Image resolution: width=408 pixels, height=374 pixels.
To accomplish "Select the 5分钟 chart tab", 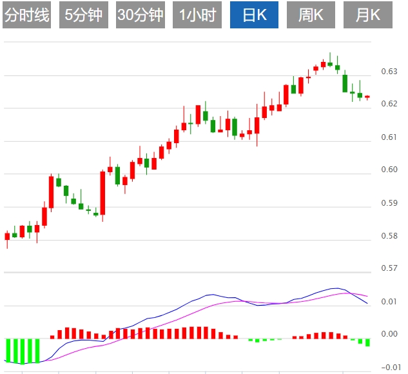I will (x=84, y=15).
